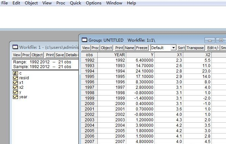The image size is (226, 144).
Task: Select X2 cell 23.0
Action: 197,71
